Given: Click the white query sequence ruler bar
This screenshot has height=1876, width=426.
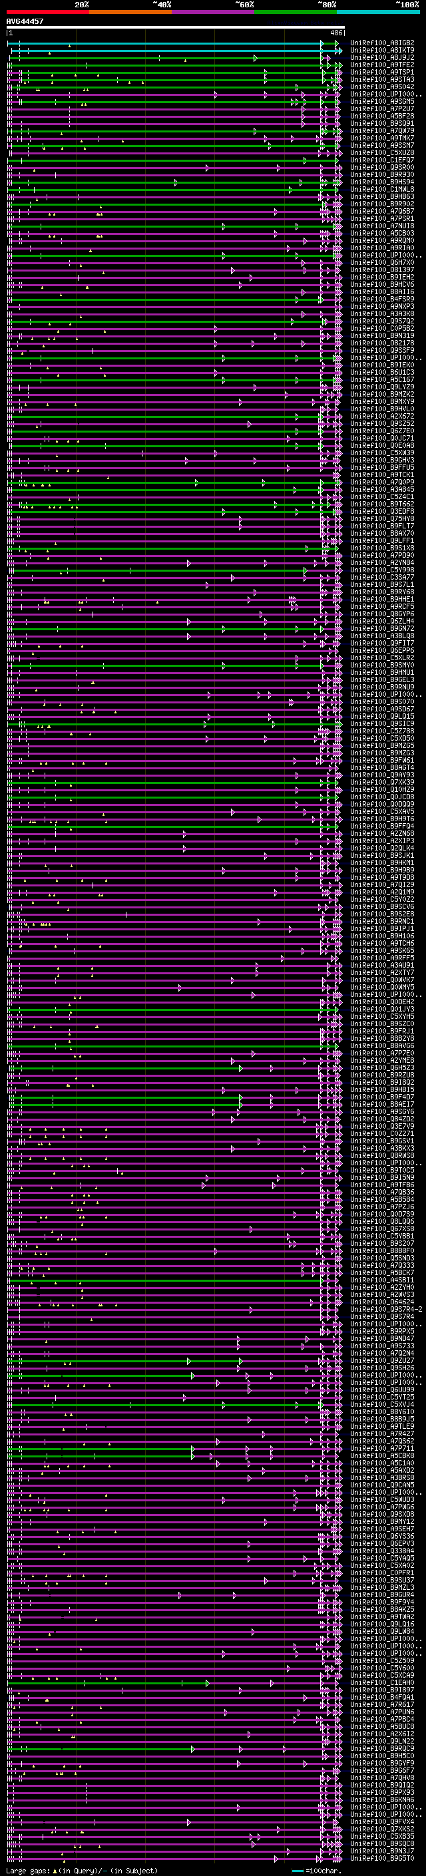Looking at the screenshot, I should [176, 28].
